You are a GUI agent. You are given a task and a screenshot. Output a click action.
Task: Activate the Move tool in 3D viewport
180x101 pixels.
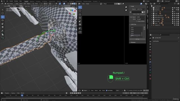[x=3, y=17]
